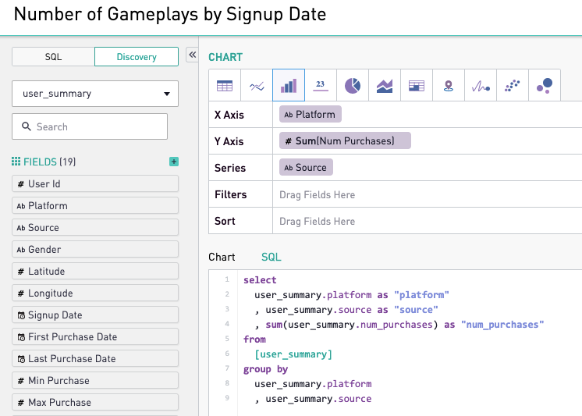This screenshot has width=582, height=416.
Task: Open the SQL tab below chart settings
Action: pyautogui.click(x=271, y=257)
